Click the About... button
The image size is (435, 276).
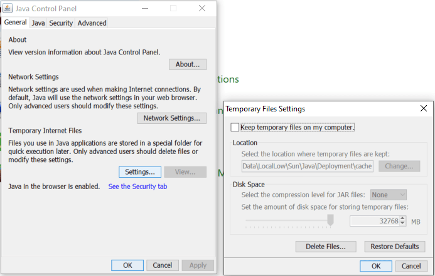click(188, 64)
